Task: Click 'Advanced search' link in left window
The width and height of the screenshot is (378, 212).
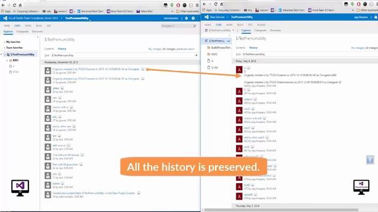Action: 185,49
